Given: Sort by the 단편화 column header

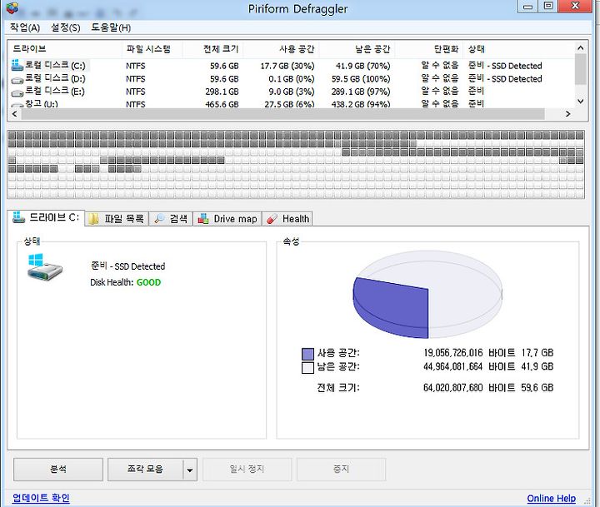Looking at the screenshot, I should 429,49.
